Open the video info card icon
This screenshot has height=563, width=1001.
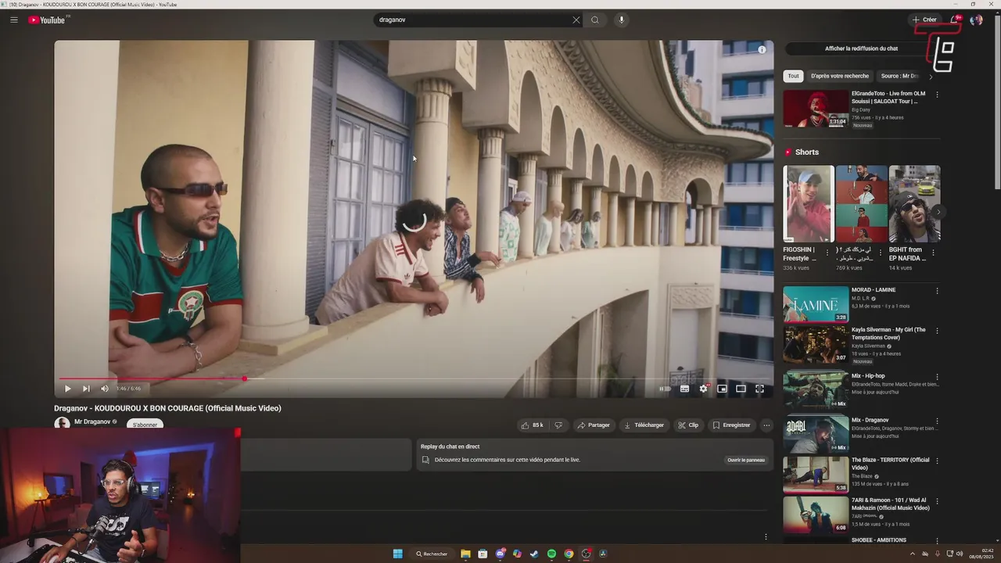[762, 49]
